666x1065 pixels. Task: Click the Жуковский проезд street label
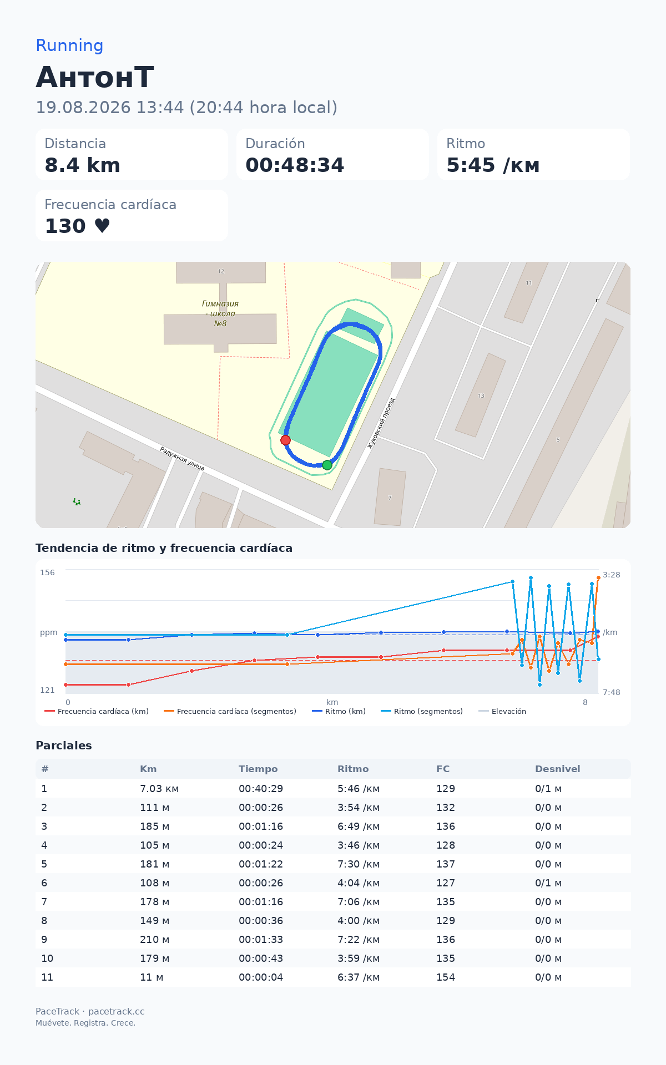pyautogui.click(x=381, y=423)
